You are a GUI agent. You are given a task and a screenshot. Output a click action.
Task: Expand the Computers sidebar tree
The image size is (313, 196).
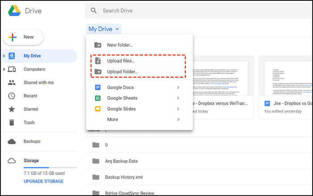[x=4, y=69]
